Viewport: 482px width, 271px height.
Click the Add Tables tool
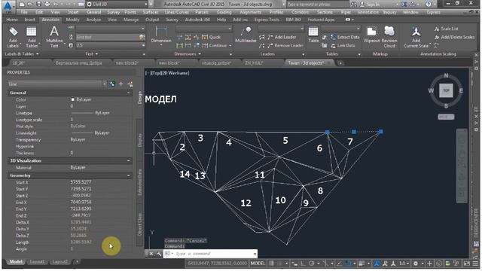[32, 37]
